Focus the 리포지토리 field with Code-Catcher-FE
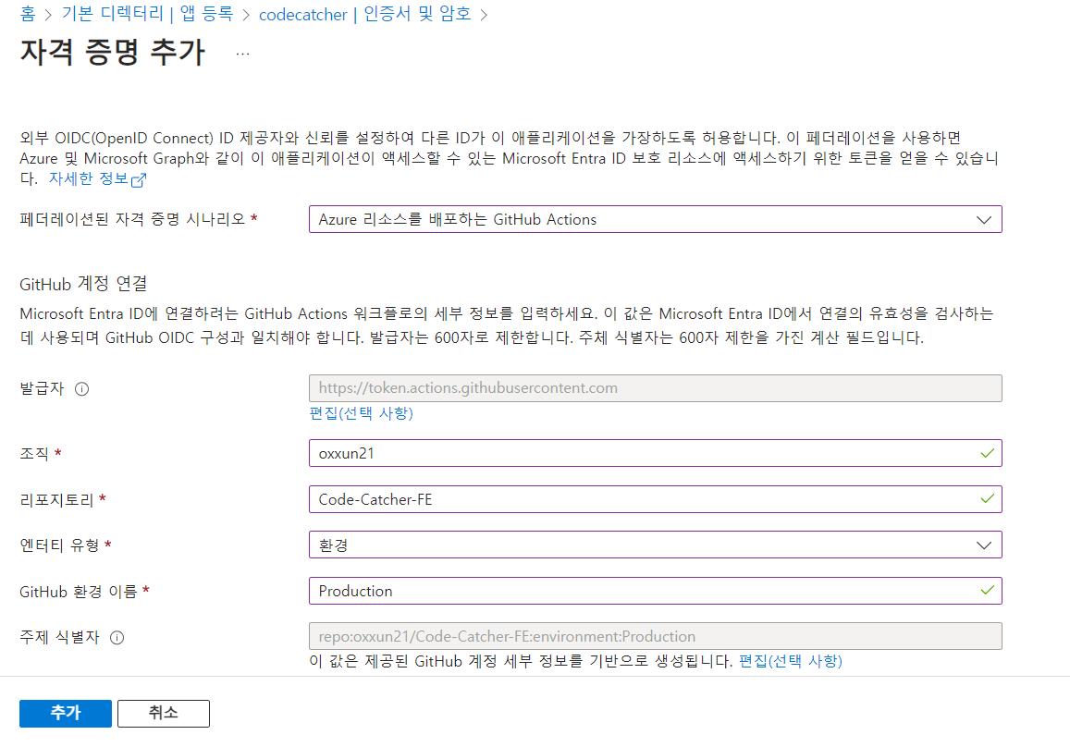Screen dimensions: 1070x747 pyautogui.click(x=655, y=499)
